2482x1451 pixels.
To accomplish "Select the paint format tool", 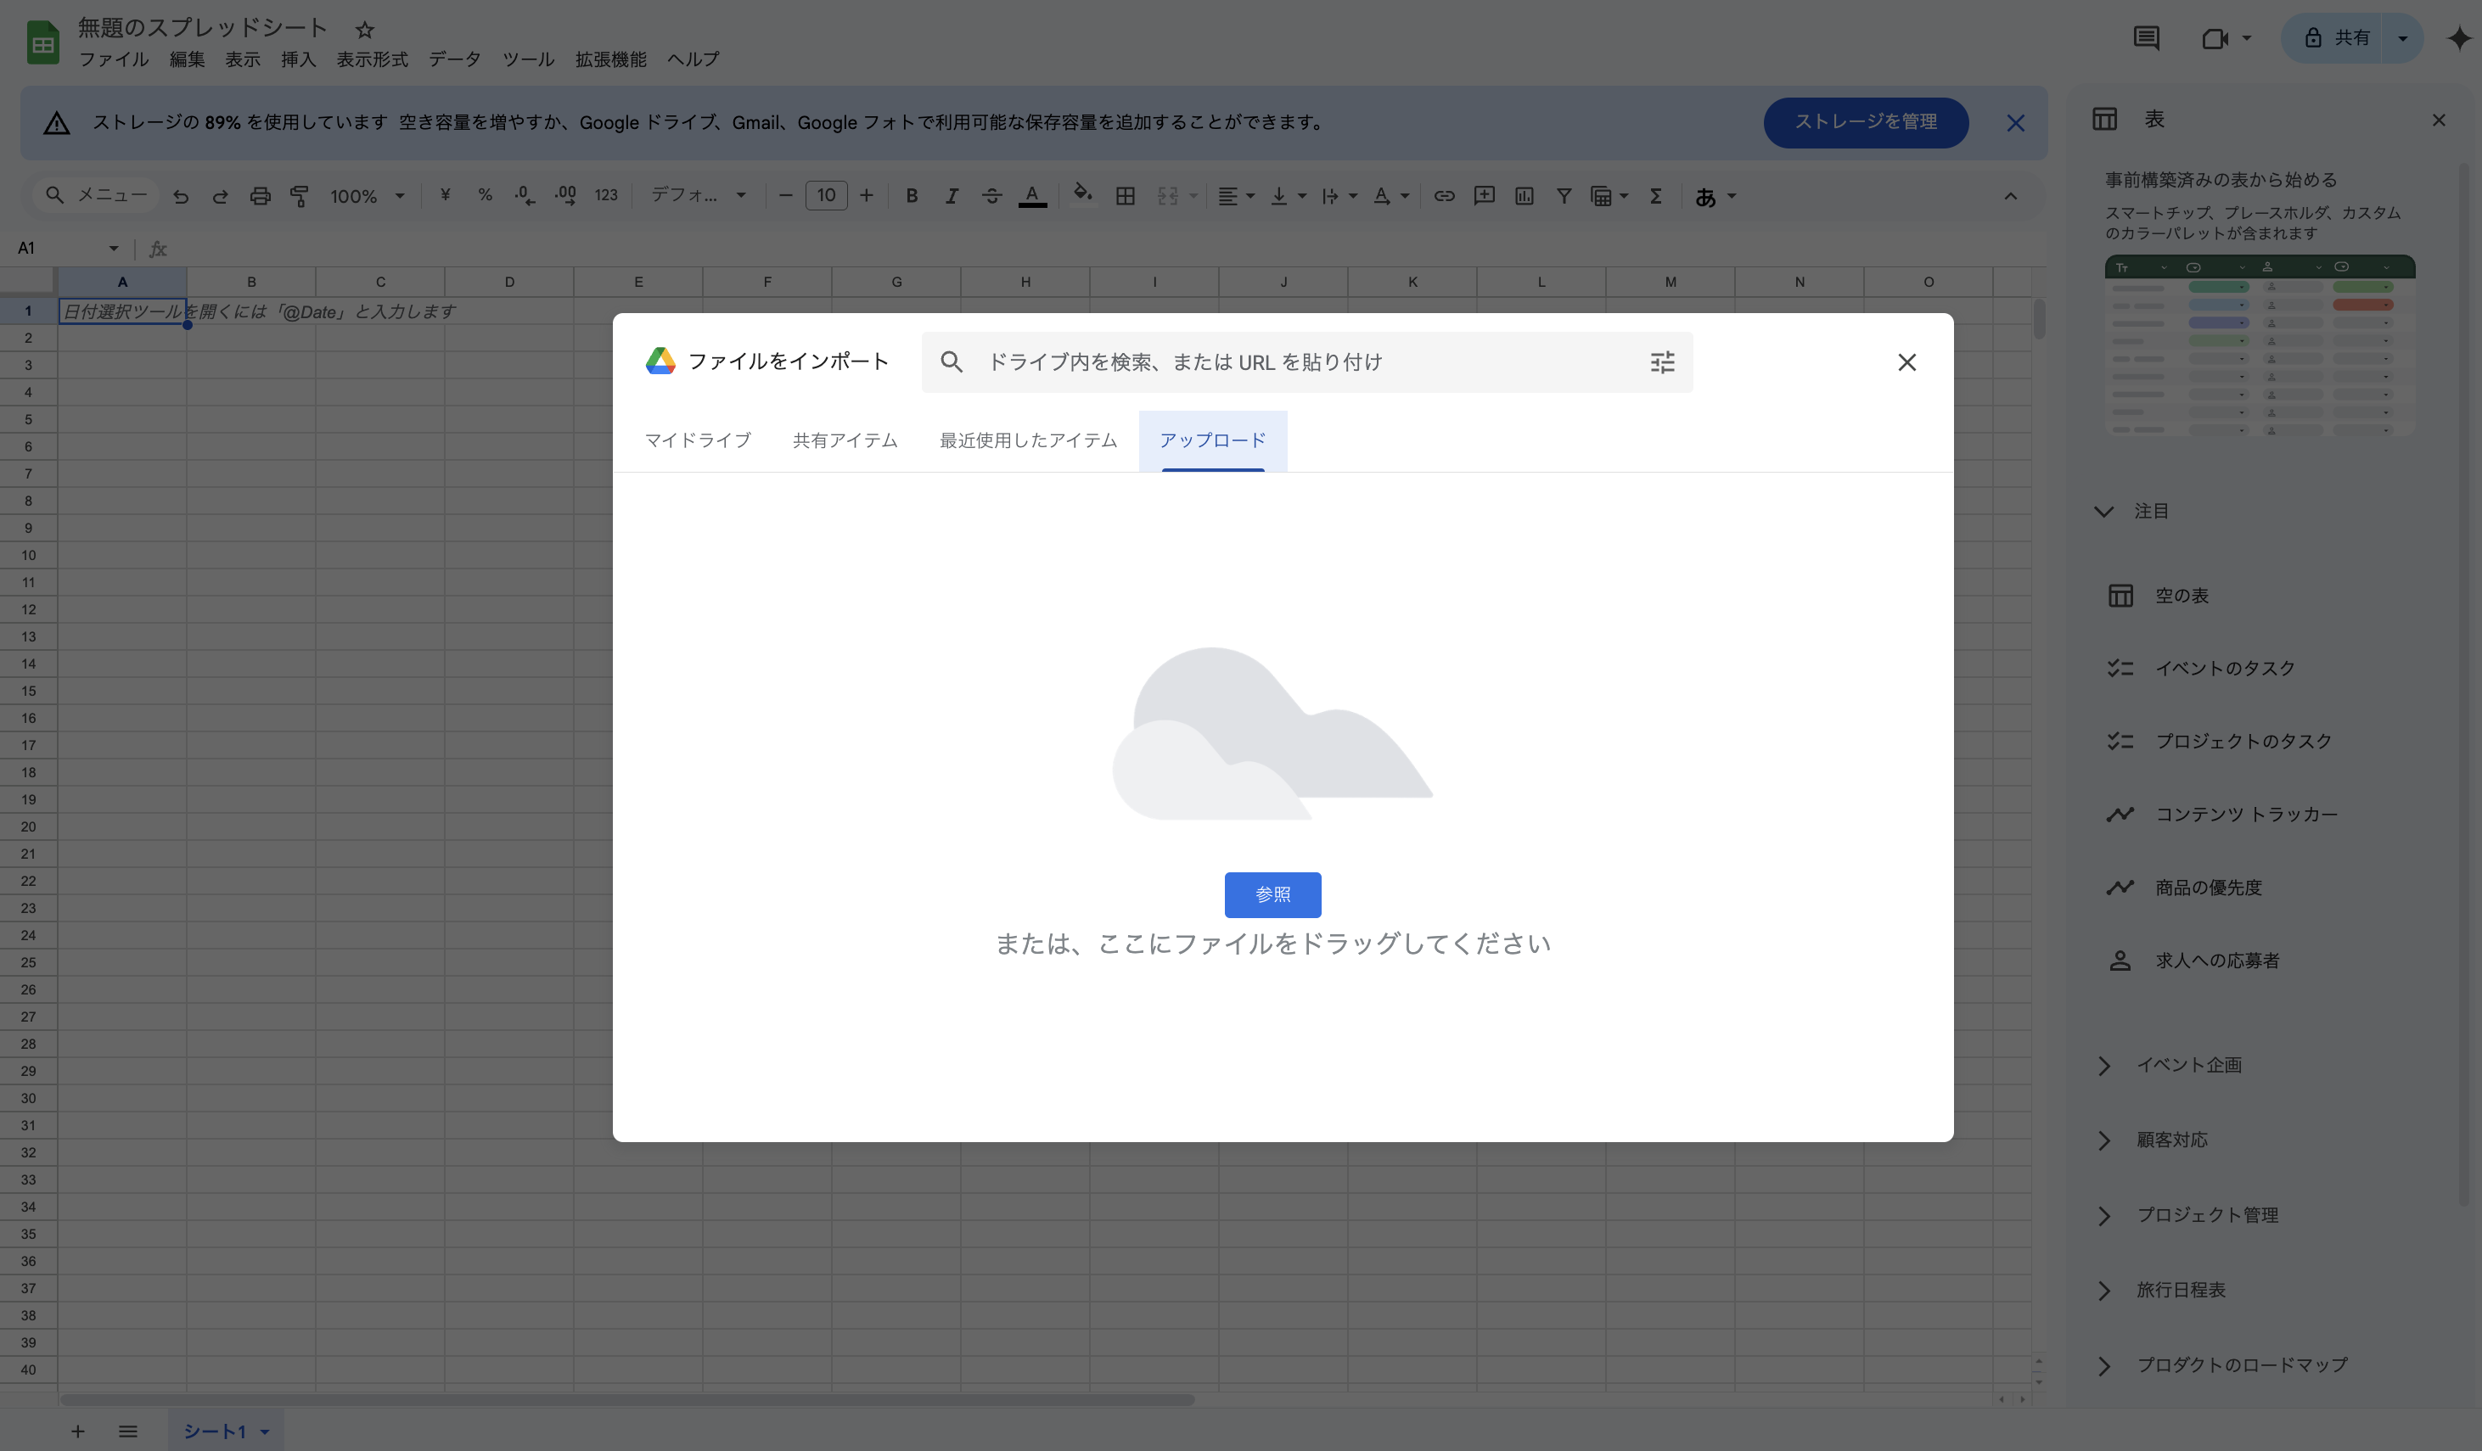I will pos(300,196).
